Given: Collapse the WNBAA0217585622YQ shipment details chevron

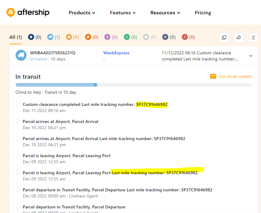Looking at the screenshot, I should click(251, 56).
